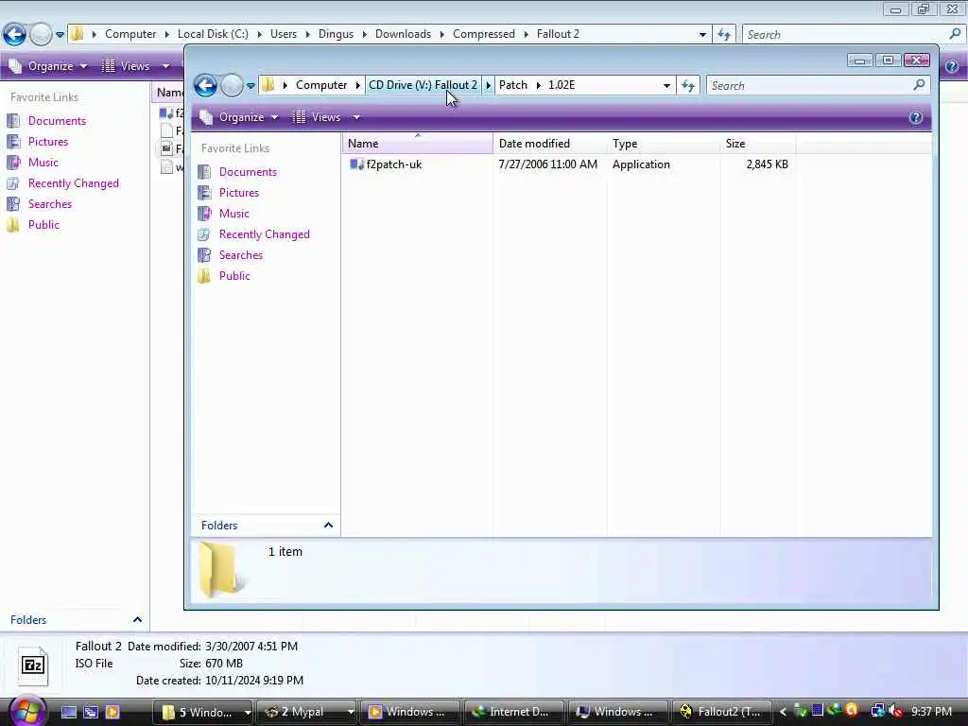
Task: Select Local Disk (C:) breadcrumb in background window
Action: (x=213, y=34)
